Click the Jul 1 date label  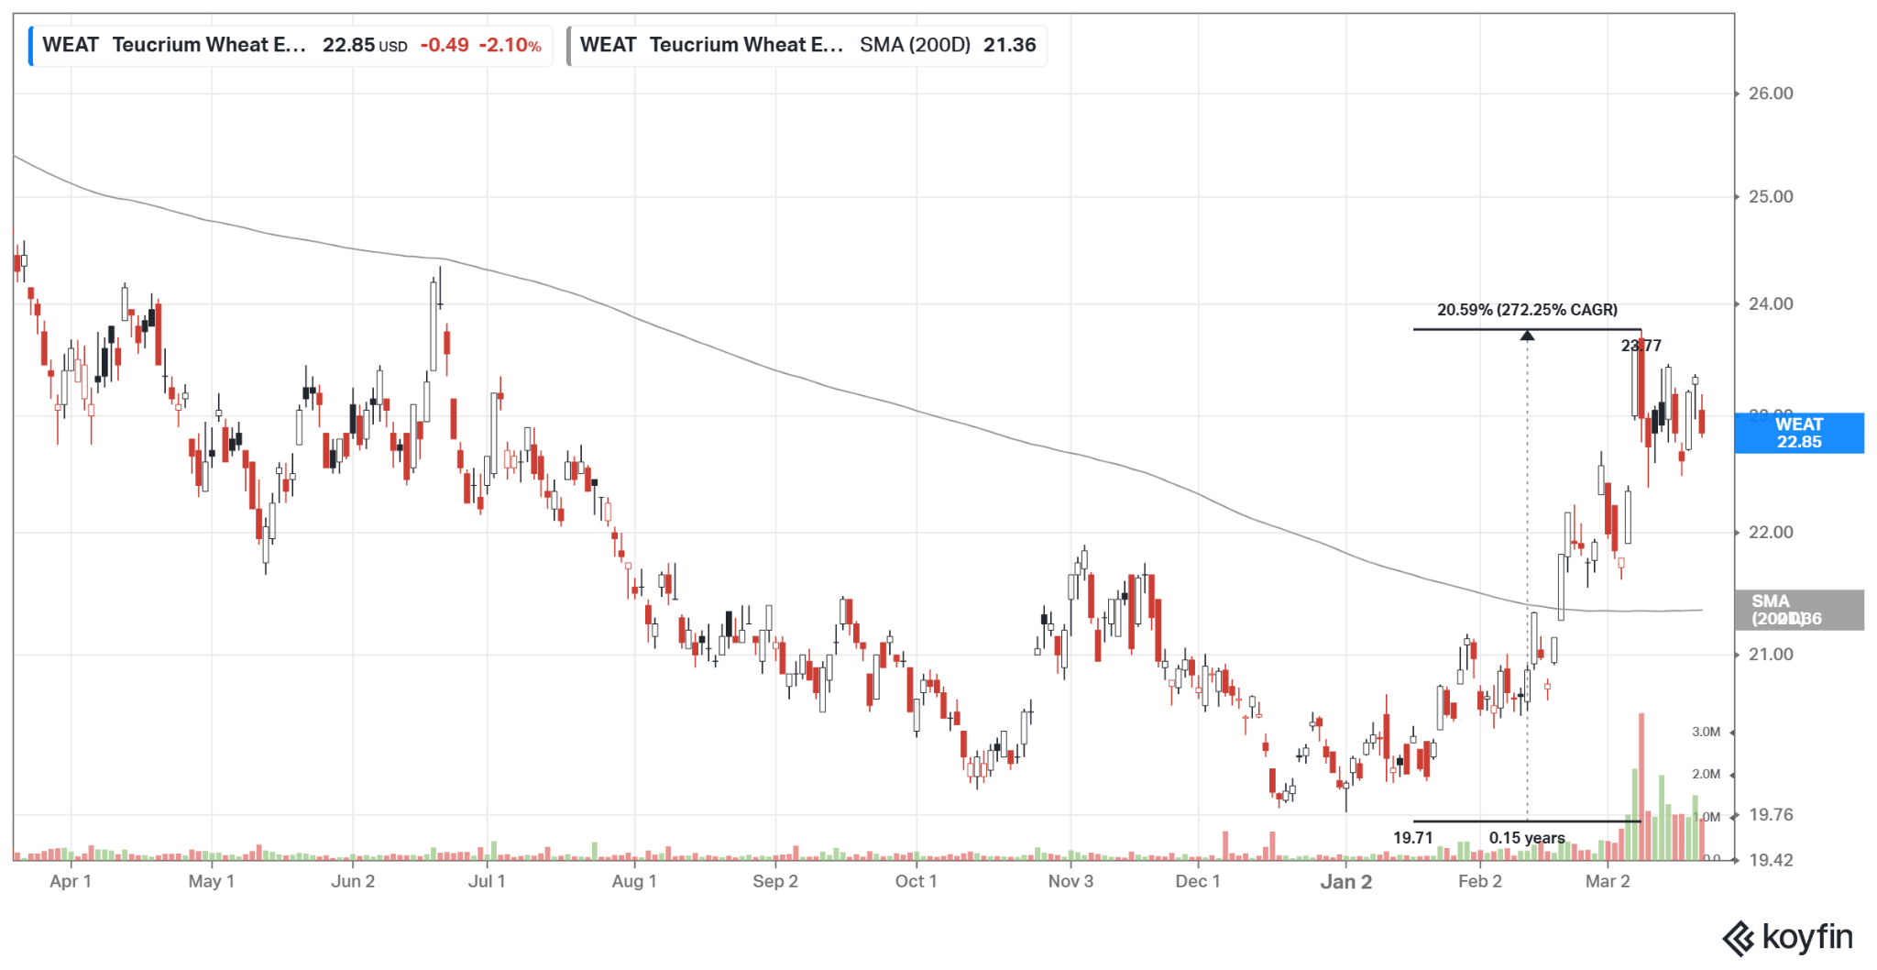point(487,881)
